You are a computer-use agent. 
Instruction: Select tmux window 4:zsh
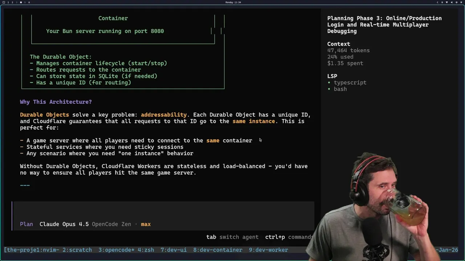146,250
